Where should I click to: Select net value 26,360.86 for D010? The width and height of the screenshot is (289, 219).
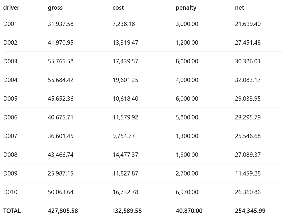click(248, 192)
